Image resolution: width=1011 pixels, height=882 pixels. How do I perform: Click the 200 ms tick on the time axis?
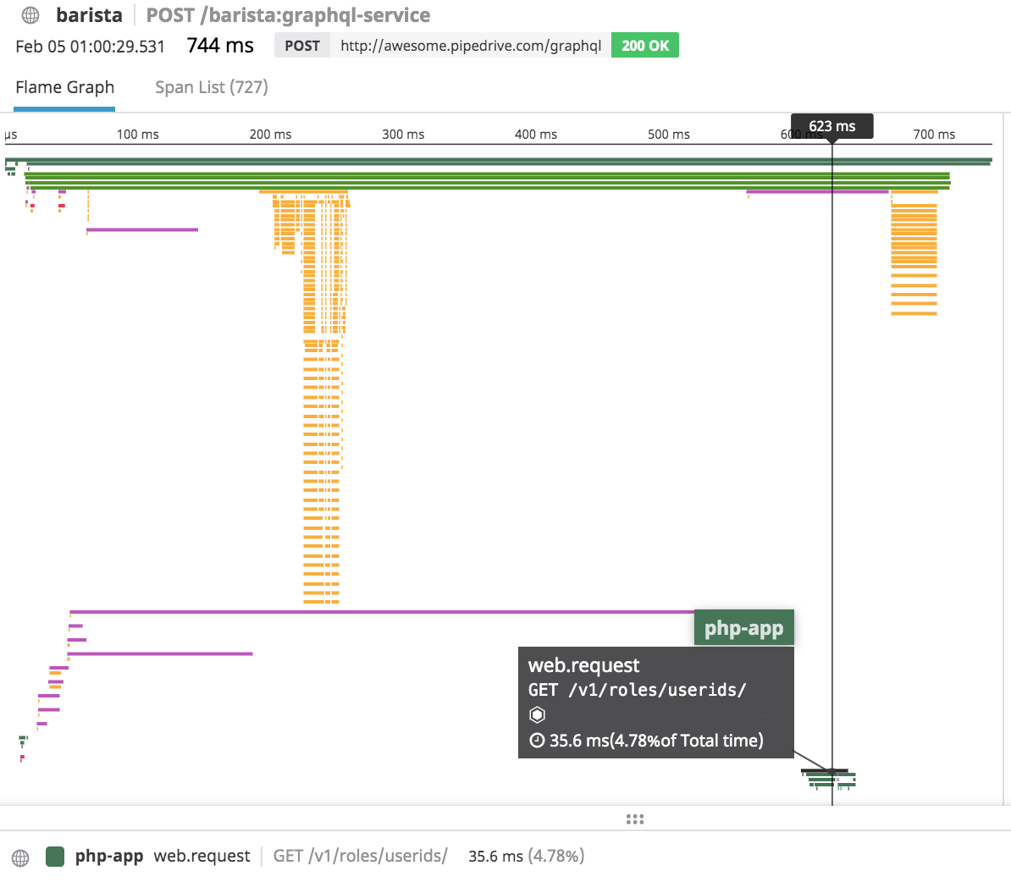coord(270,134)
